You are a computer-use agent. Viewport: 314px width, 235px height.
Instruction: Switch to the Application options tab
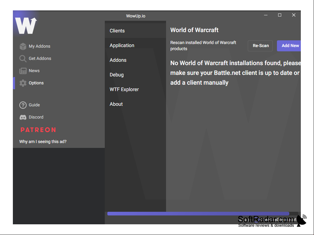coord(135,45)
